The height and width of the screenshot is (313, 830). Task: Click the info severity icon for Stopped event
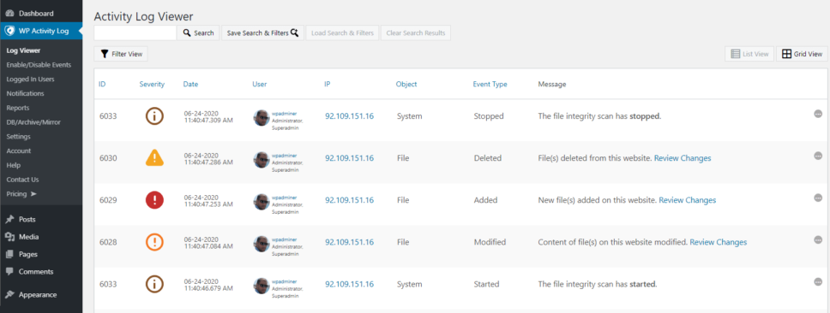coord(154,116)
